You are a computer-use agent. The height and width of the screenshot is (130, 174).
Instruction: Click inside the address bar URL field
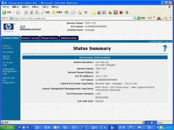[72, 18]
